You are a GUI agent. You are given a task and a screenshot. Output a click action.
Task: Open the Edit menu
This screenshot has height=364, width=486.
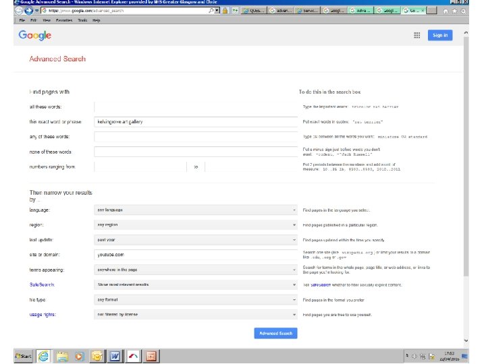coord(34,20)
